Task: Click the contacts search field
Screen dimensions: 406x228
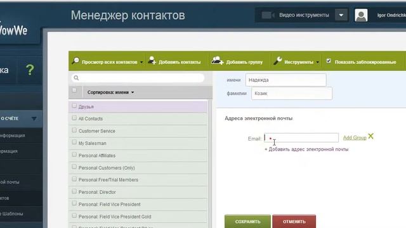Action: click(x=138, y=78)
